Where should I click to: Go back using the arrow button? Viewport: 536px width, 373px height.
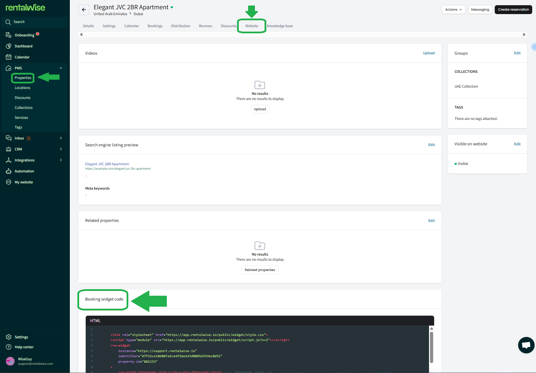tap(84, 10)
